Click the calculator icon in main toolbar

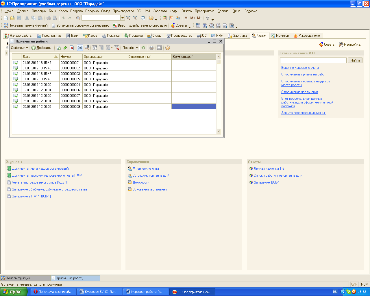point(165,18)
